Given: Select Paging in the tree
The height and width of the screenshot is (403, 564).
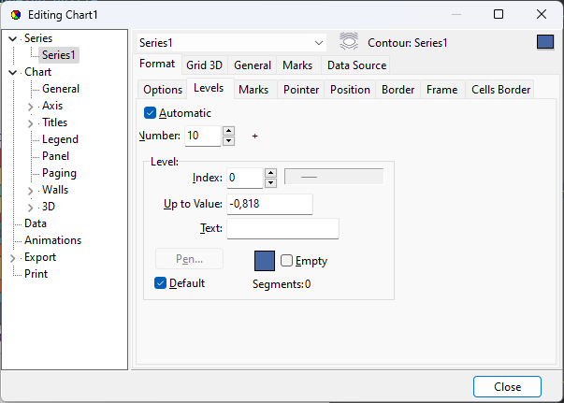Looking at the screenshot, I should (x=59, y=173).
